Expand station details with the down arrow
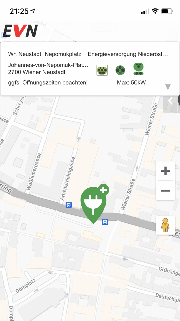 [168, 87]
